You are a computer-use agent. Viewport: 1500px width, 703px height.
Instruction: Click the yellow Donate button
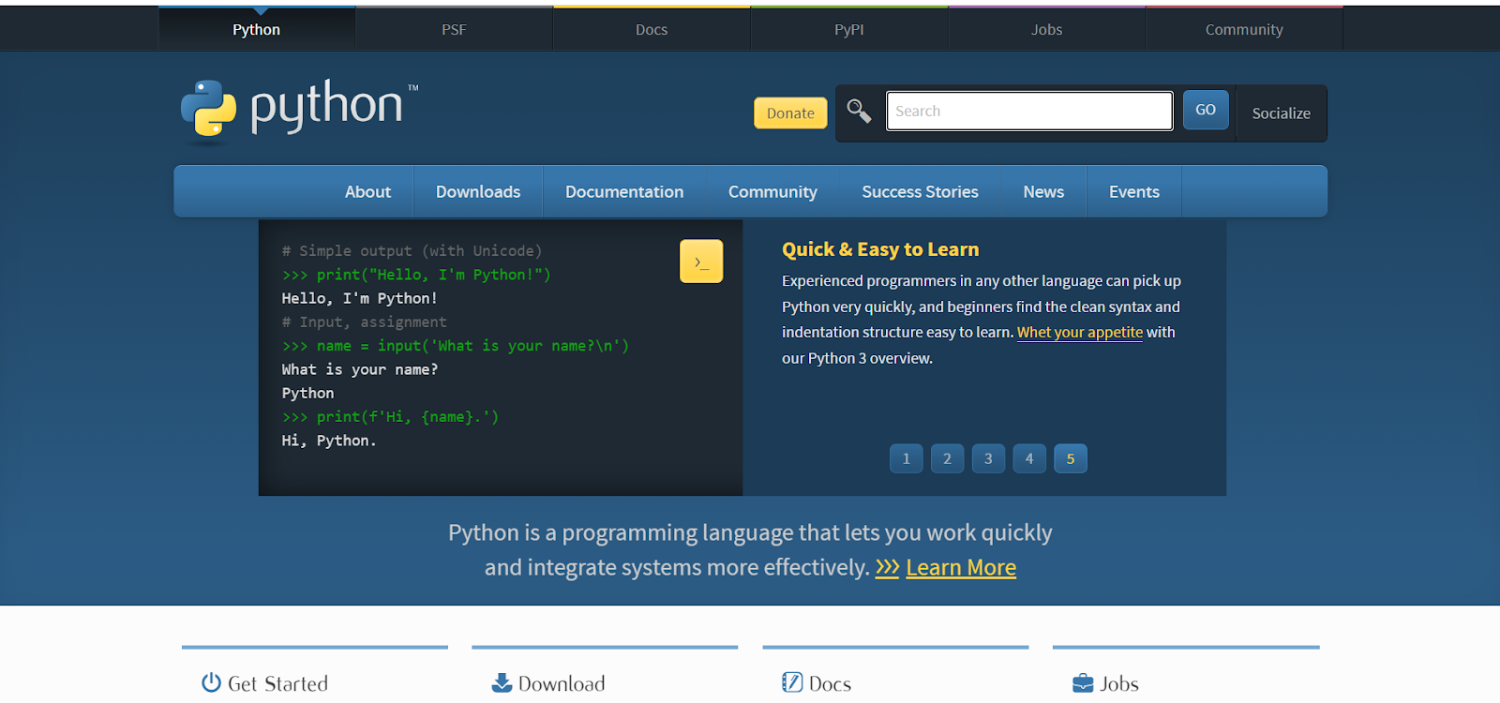coord(790,112)
